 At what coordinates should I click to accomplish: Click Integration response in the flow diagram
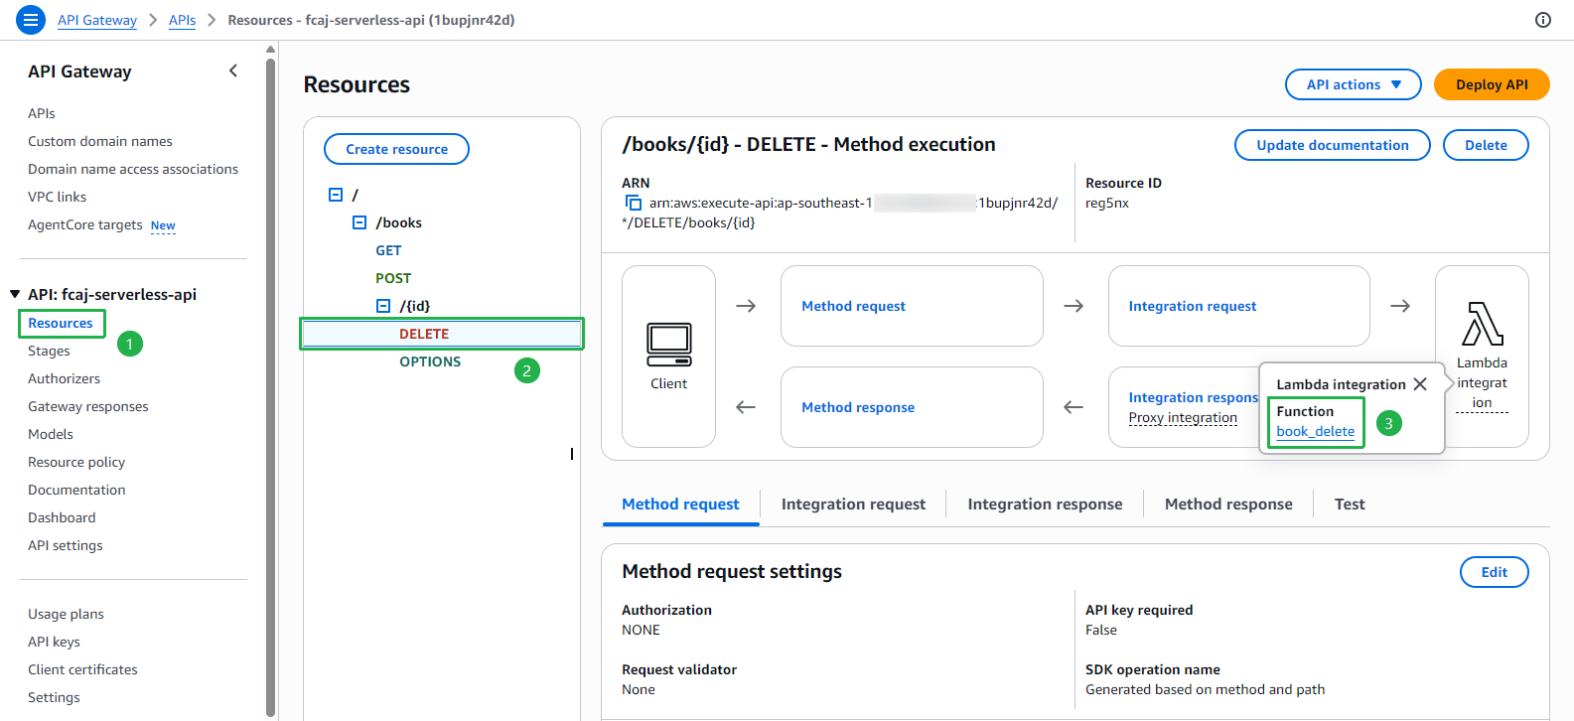pyautogui.click(x=1193, y=397)
